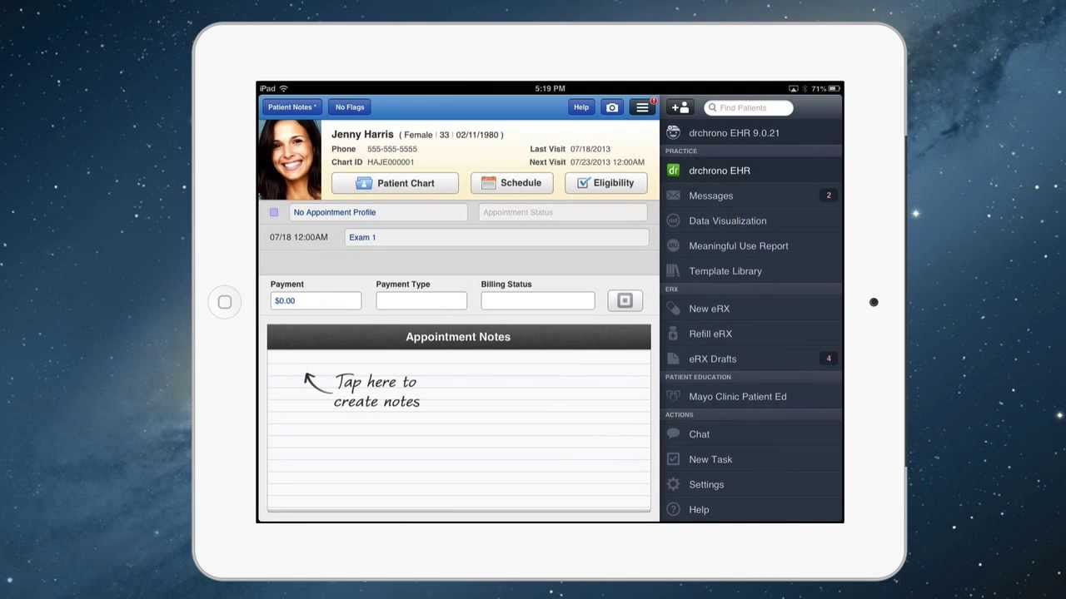Screen dimensions: 1066x599
Task: Tap the Square card reader icon
Action: [625, 300]
